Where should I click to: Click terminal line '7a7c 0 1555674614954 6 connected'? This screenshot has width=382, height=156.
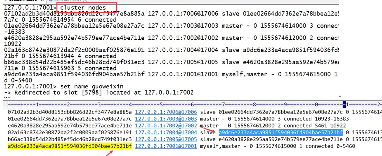pyautogui.click(x=61, y=20)
